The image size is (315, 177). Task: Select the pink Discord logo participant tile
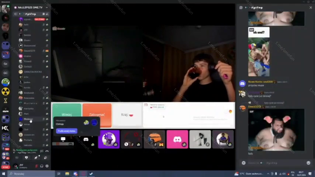[x=177, y=139]
